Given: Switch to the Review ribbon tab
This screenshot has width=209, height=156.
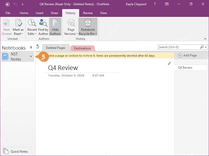Looking at the screenshot, I should (88, 13).
